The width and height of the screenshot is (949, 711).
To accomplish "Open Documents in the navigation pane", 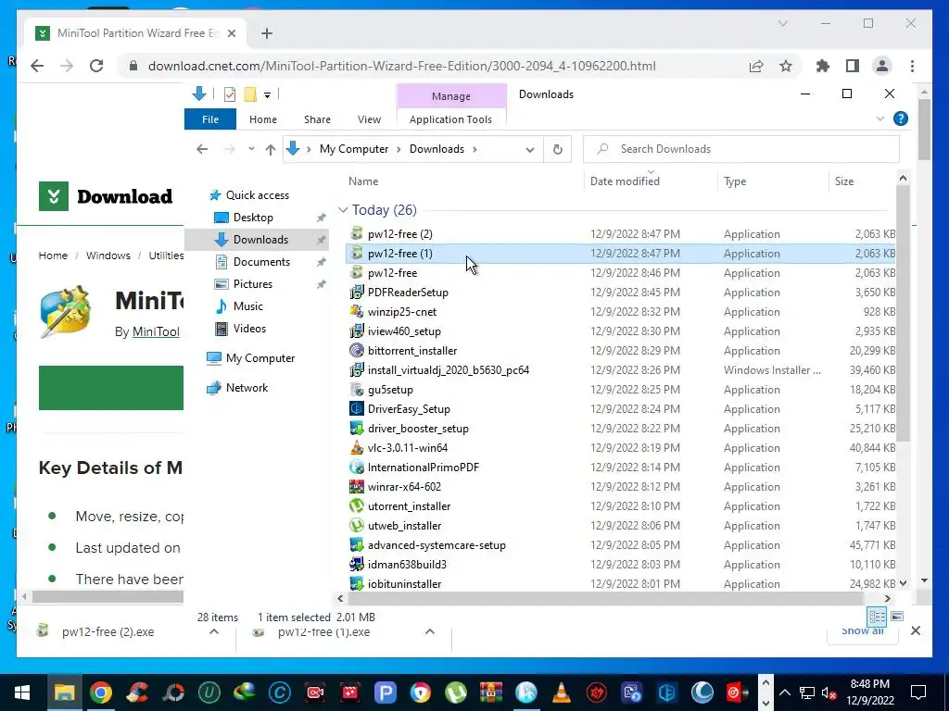I will (260, 262).
